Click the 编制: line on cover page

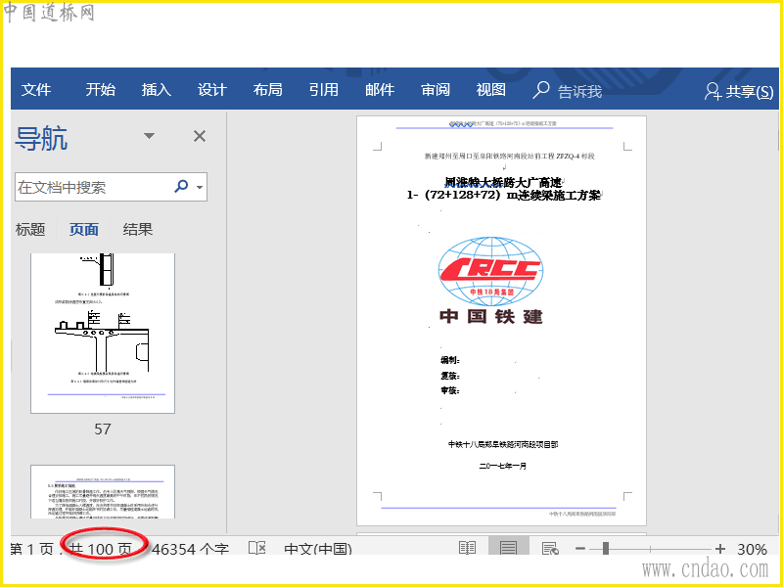click(x=450, y=360)
